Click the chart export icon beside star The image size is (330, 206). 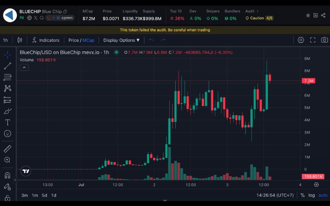tap(316, 15)
